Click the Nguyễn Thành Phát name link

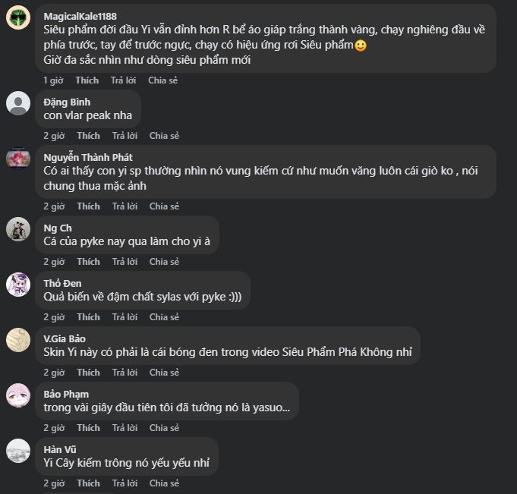tap(88, 157)
